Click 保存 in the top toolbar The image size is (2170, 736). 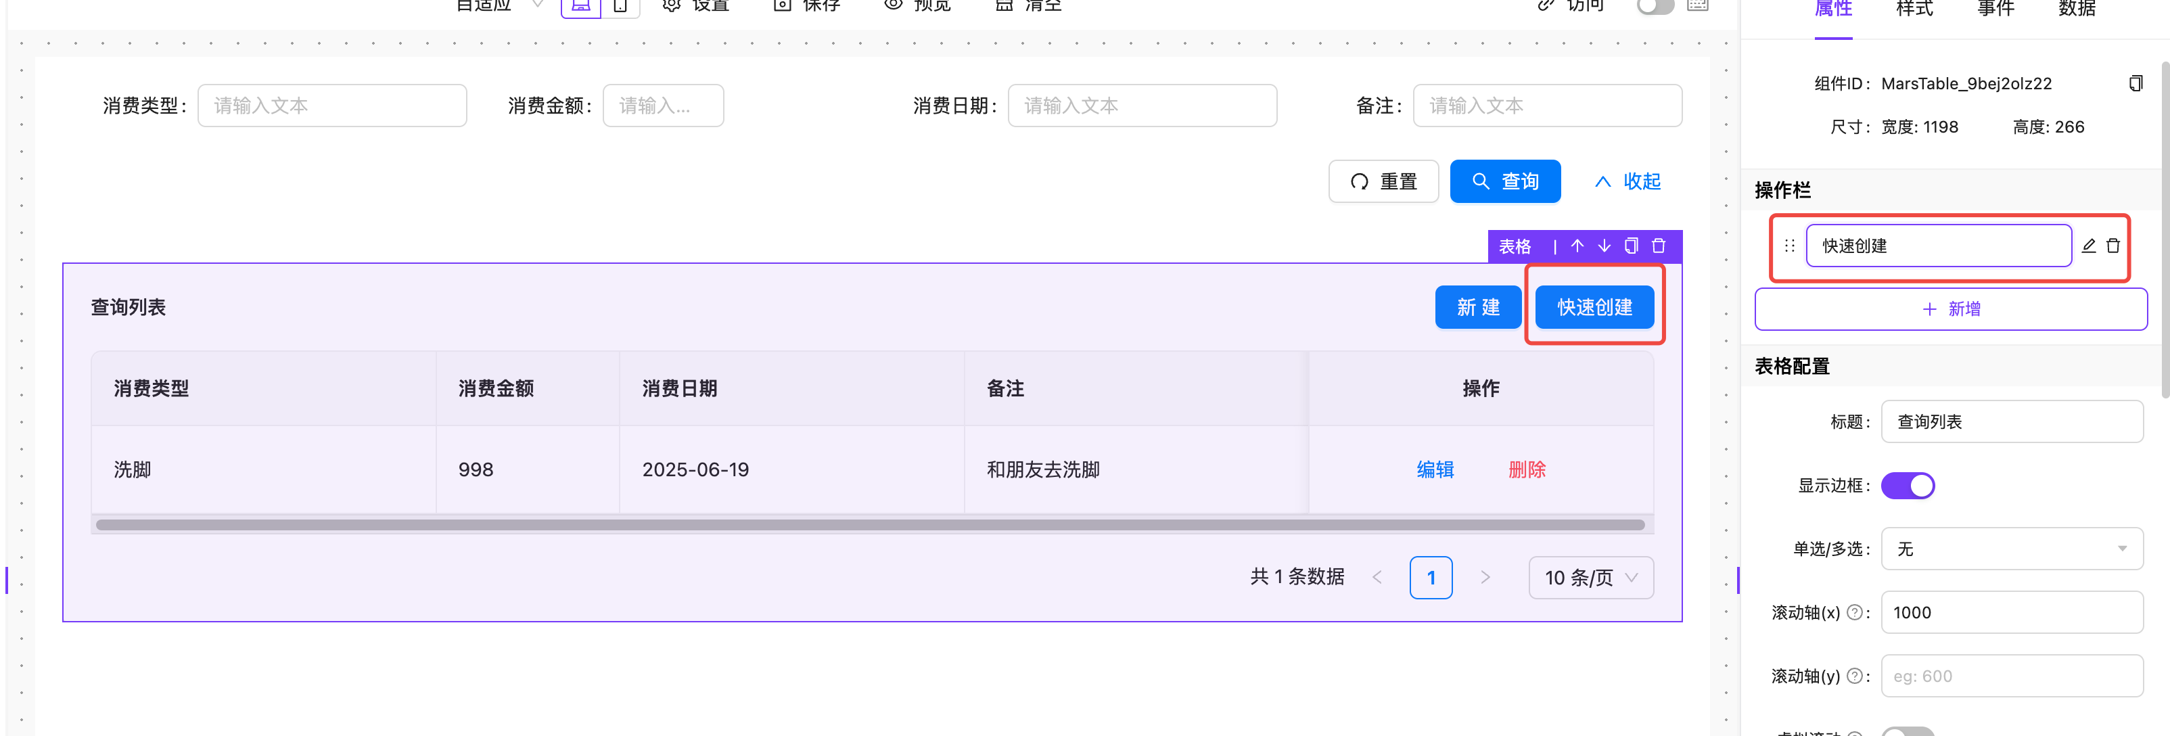pyautogui.click(x=807, y=6)
